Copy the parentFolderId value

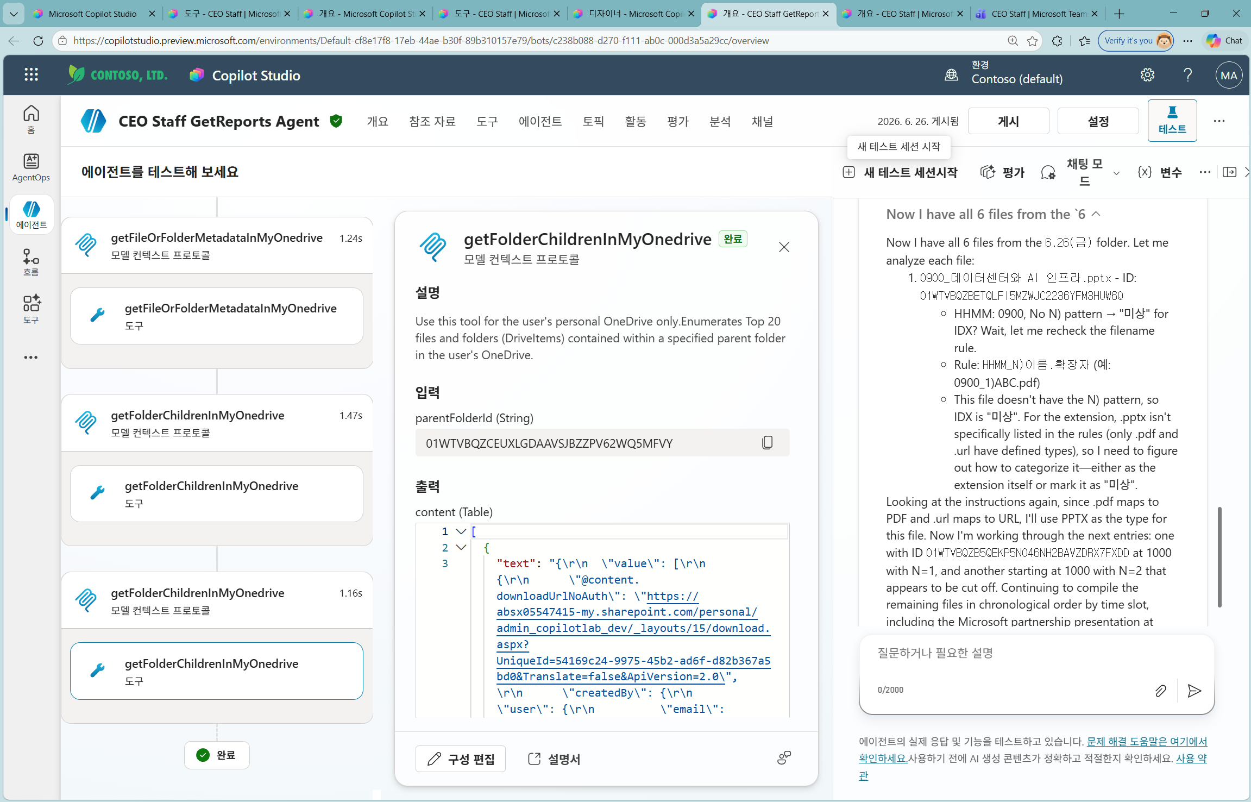tap(767, 443)
